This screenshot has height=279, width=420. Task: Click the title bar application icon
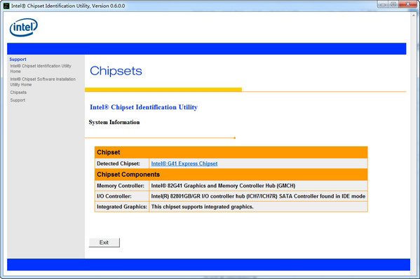6,6
